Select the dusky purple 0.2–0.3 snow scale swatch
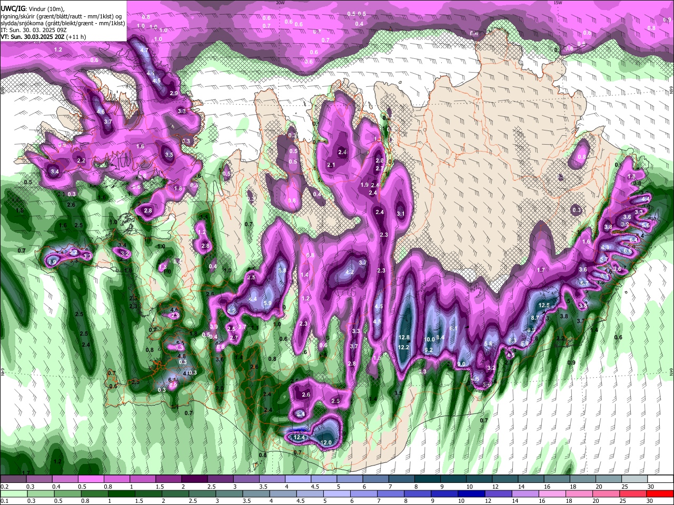Screen dimensions: 674x505 [13, 480]
